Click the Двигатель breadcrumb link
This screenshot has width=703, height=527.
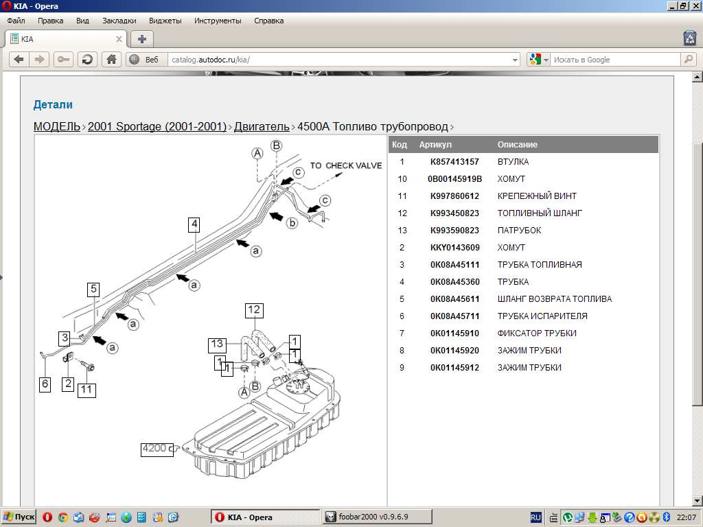[262, 126]
